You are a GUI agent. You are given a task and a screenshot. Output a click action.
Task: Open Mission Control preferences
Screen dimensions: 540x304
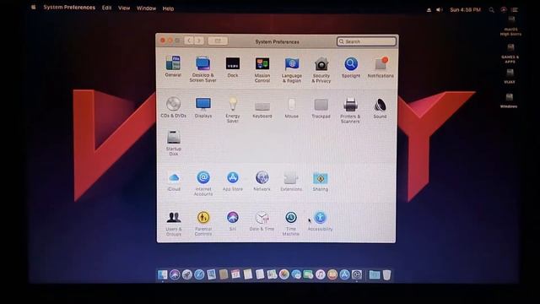click(262, 69)
